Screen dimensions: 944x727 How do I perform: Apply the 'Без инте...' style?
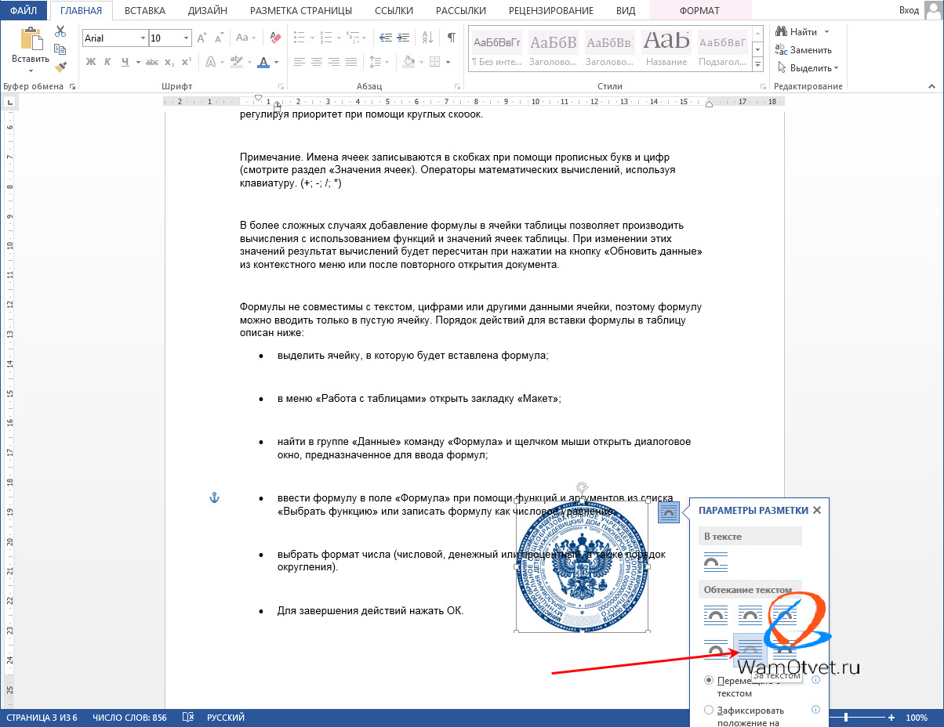coord(496,48)
